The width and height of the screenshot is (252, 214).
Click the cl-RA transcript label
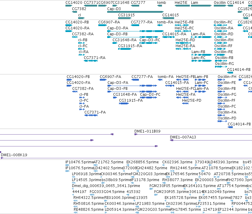84,52
